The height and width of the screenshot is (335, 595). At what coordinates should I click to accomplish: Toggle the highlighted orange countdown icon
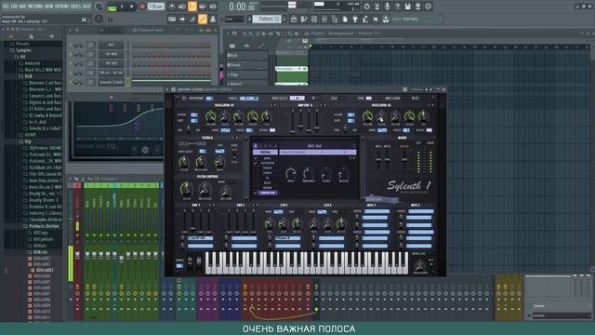click(192, 7)
